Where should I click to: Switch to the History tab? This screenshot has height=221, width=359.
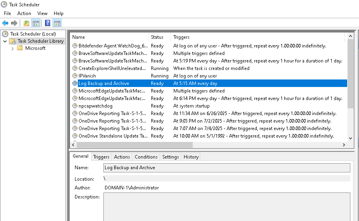pyautogui.click(x=191, y=157)
